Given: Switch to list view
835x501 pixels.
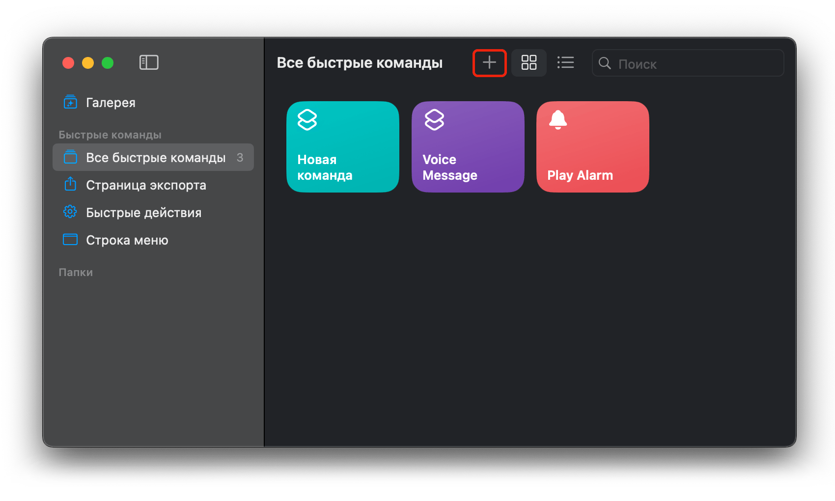Looking at the screenshot, I should (x=565, y=63).
